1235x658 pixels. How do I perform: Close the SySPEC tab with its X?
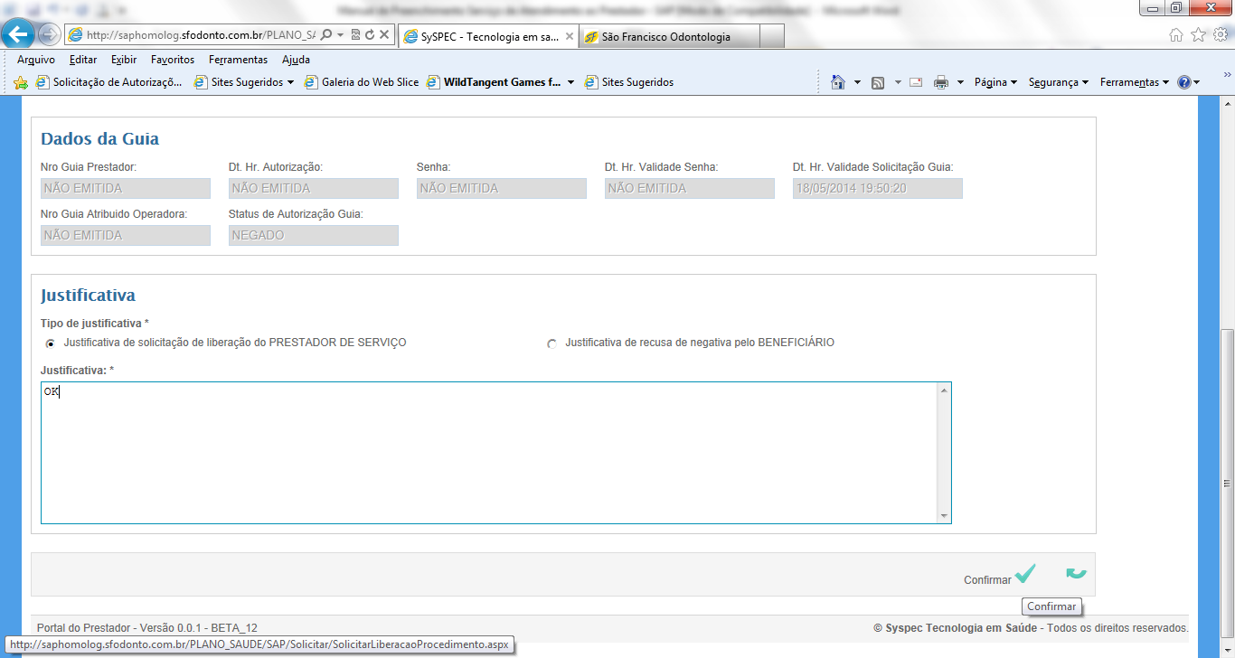(x=570, y=37)
